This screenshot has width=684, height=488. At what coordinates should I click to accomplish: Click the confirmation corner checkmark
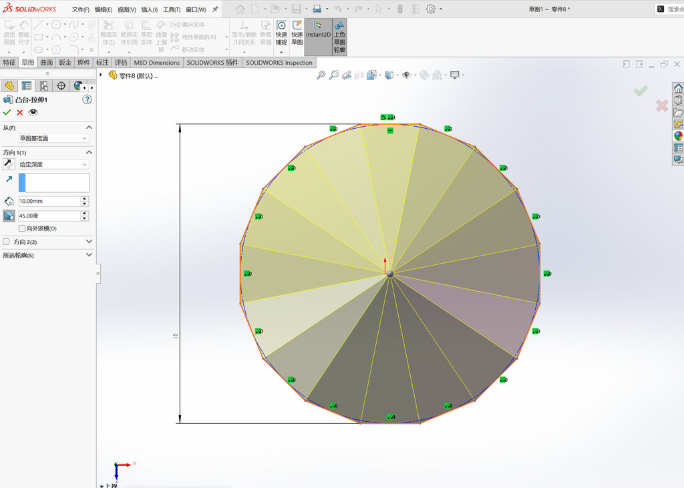[641, 91]
